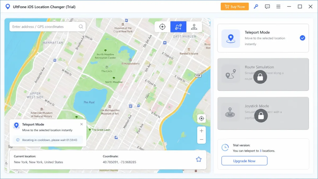Zoom out the map with minus
The height and width of the screenshot is (179, 318).
tap(201, 139)
